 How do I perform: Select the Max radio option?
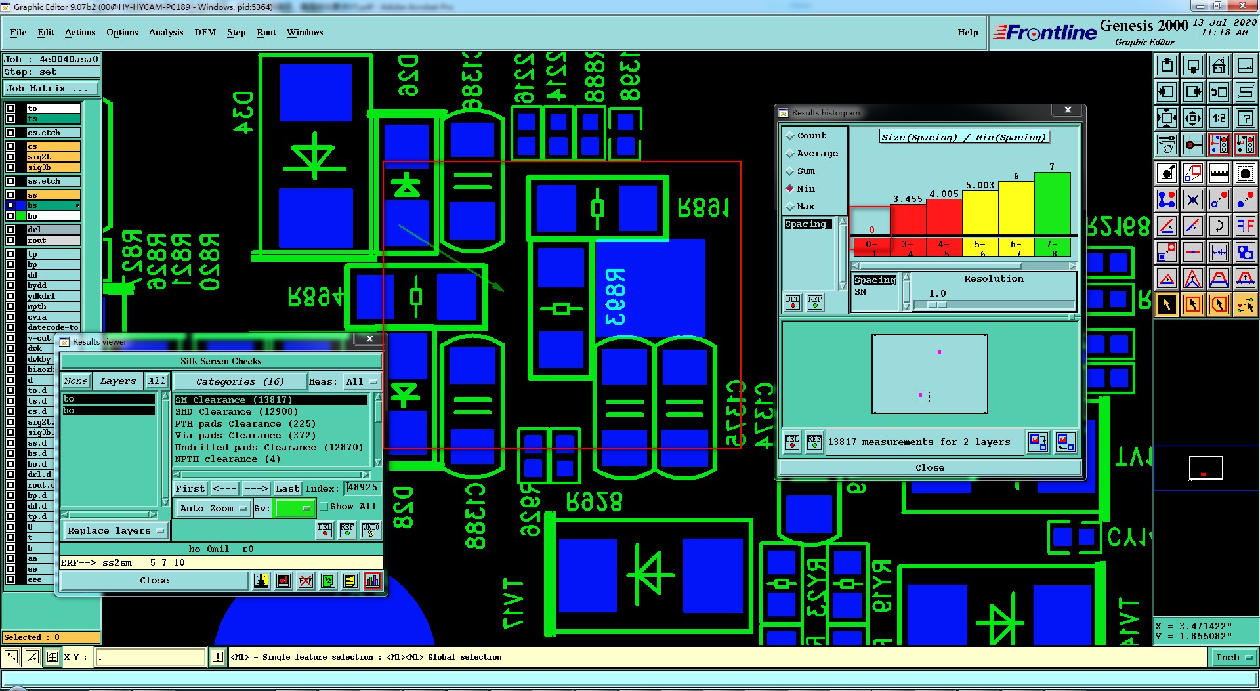tap(790, 207)
